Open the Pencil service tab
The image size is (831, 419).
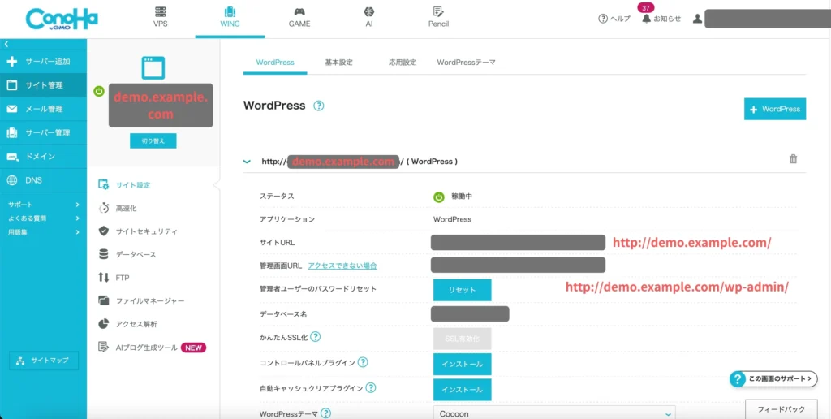point(438,18)
